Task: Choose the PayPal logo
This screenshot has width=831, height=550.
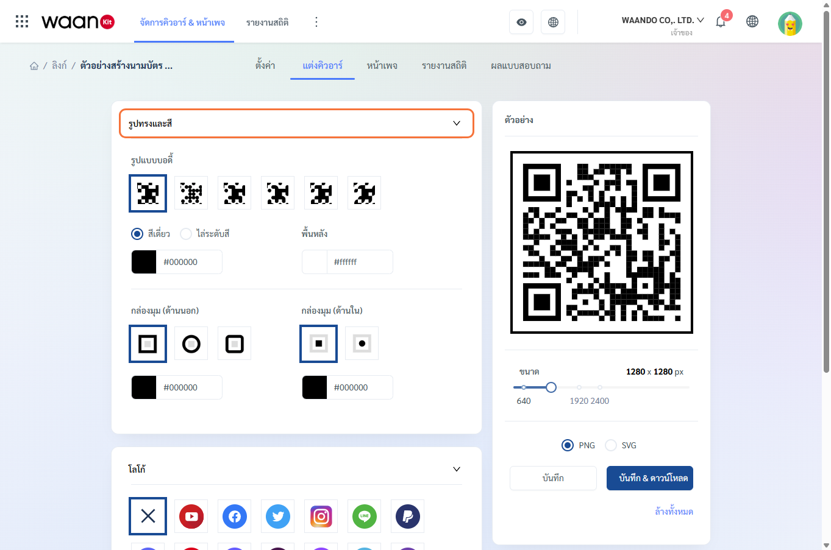Action: coord(408,517)
